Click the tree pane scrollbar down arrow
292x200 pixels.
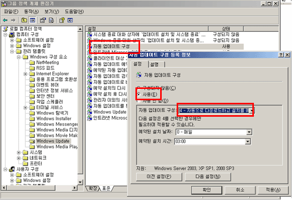pyautogui.click(x=80, y=182)
